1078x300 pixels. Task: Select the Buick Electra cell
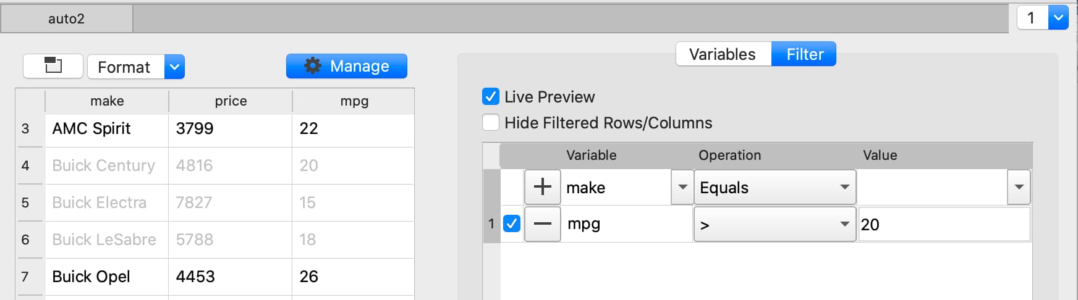pyautogui.click(x=107, y=202)
